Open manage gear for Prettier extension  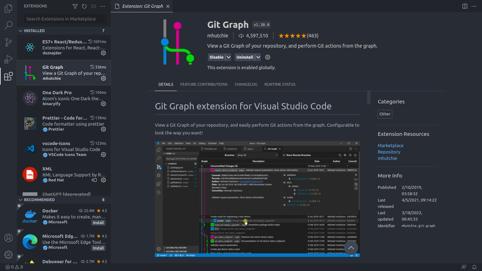pyautogui.click(x=103, y=129)
